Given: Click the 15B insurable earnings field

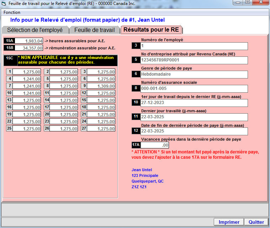Looking at the screenshot, I should 29,48.
